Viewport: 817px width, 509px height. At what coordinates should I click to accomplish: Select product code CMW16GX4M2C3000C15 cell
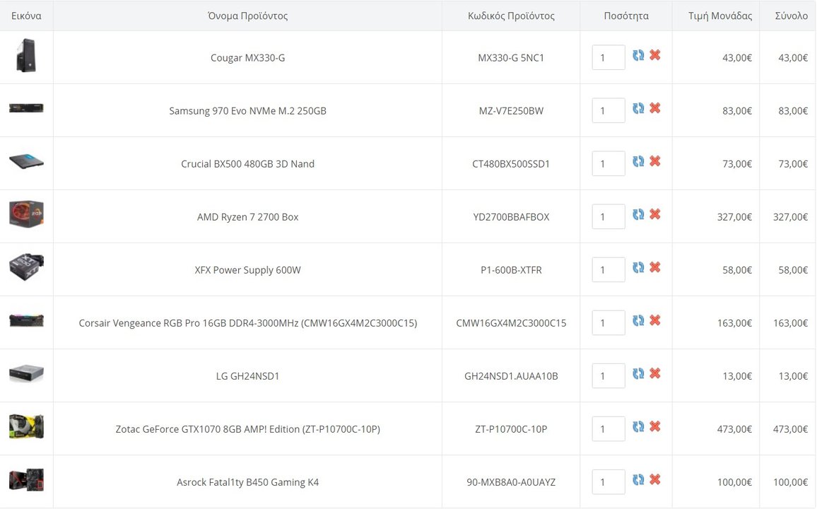[x=511, y=323]
